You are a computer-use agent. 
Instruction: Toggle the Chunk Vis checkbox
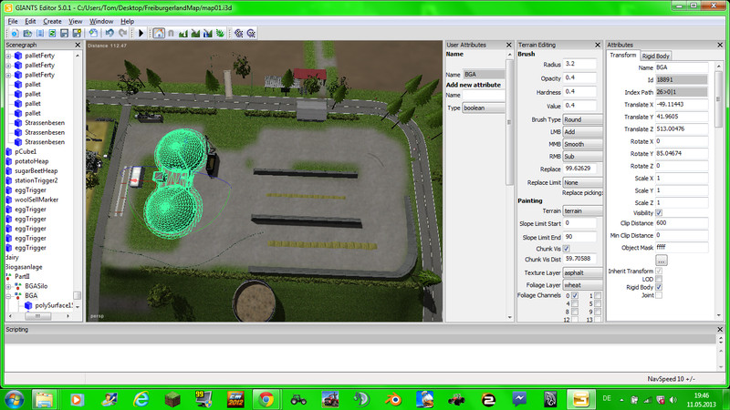(x=566, y=249)
